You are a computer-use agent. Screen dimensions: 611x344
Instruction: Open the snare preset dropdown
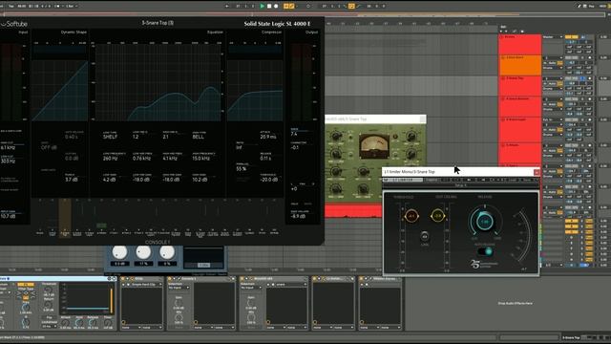(x=290, y=285)
